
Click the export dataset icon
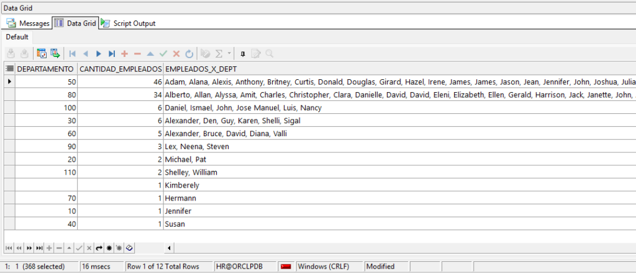pyautogui.click(x=55, y=54)
